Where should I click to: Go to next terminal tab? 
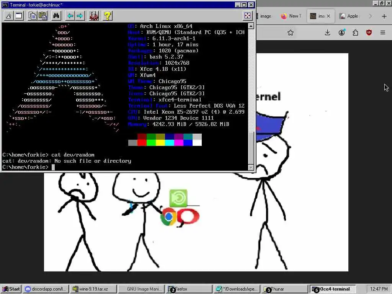80,16
